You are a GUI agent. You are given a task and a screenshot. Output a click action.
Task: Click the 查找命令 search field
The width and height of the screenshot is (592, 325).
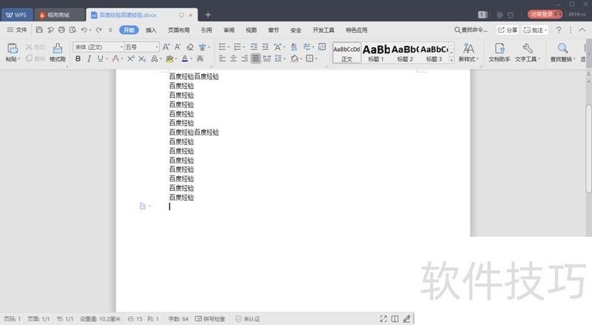471,30
